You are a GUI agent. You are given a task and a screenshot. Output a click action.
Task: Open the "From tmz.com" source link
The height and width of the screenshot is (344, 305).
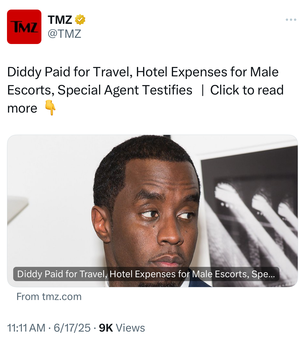(49, 297)
